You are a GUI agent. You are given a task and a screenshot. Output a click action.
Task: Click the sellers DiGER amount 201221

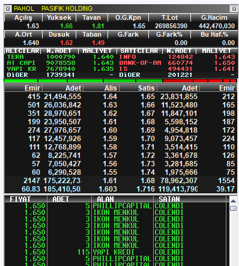(180, 75)
